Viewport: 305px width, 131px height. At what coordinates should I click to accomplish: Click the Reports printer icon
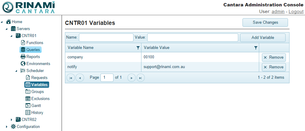coord(23,57)
